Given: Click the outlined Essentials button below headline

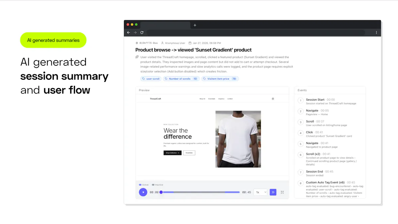Looking at the screenshot, I should click(x=189, y=153).
